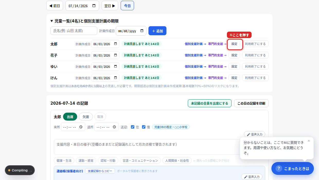Click この日の記録を印刷 button
Image resolution: width=319 pixels, height=180 pixels.
(251, 103)
